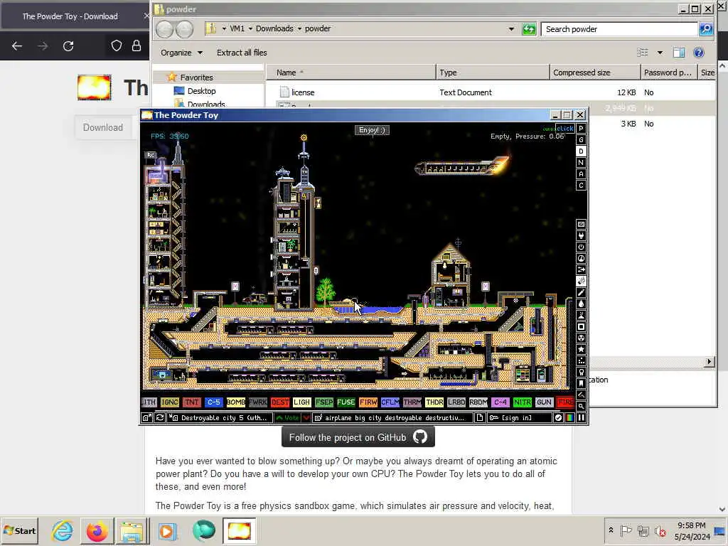Sort by Compressed size column

click(x=595, y=73)
